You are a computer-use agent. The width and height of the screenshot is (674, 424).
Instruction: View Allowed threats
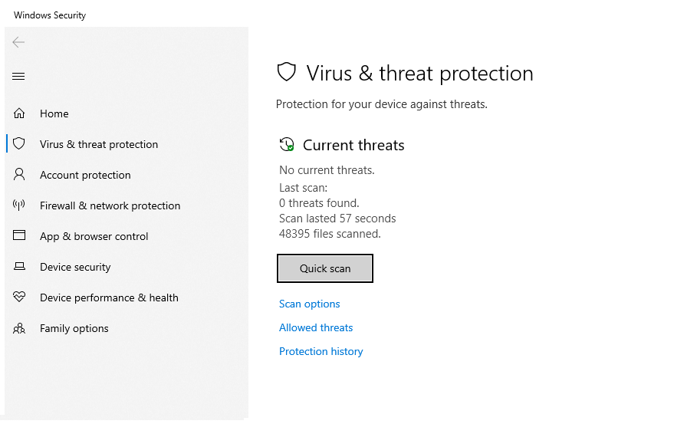(316, 327)
